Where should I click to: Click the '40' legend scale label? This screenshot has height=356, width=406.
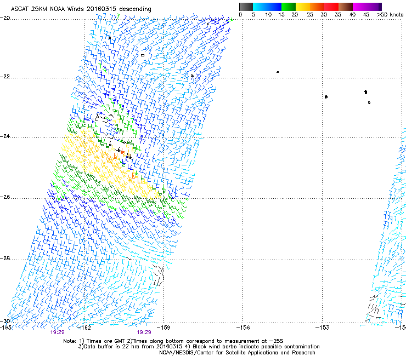[352, 15]
